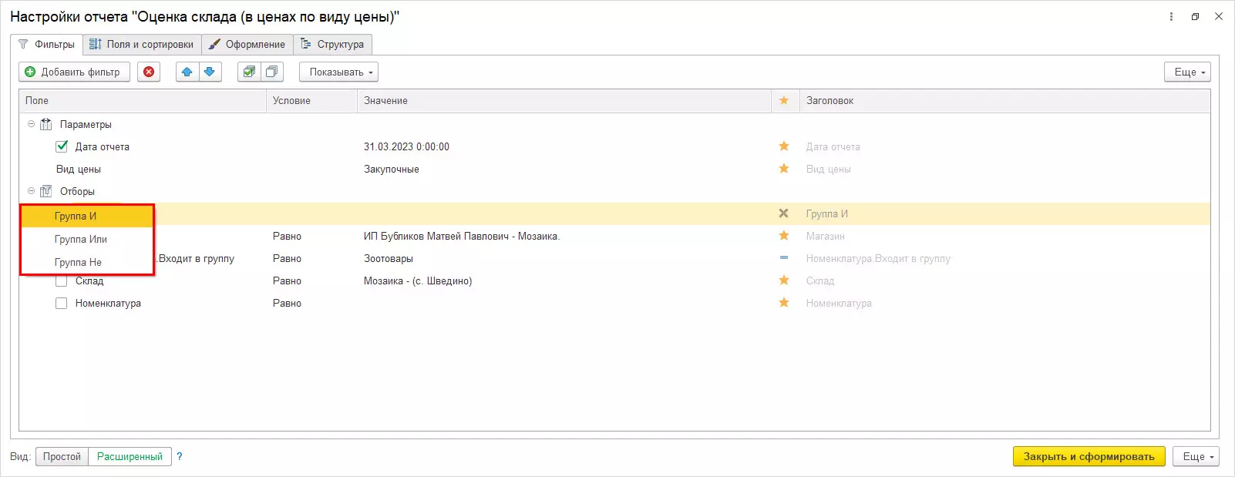This screenshot has width=1235, height=477.
Task: Toggle the star in the Вид цены row
Action: [784, 169]
